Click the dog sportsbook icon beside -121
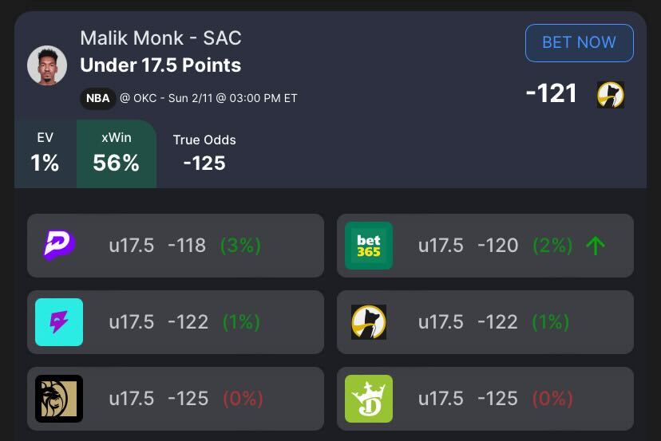The width and height of the screenshot is (661, 441). (x=611, y=94)
